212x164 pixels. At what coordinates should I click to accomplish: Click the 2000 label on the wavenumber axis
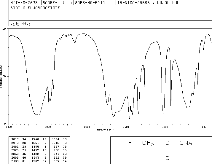87,127
